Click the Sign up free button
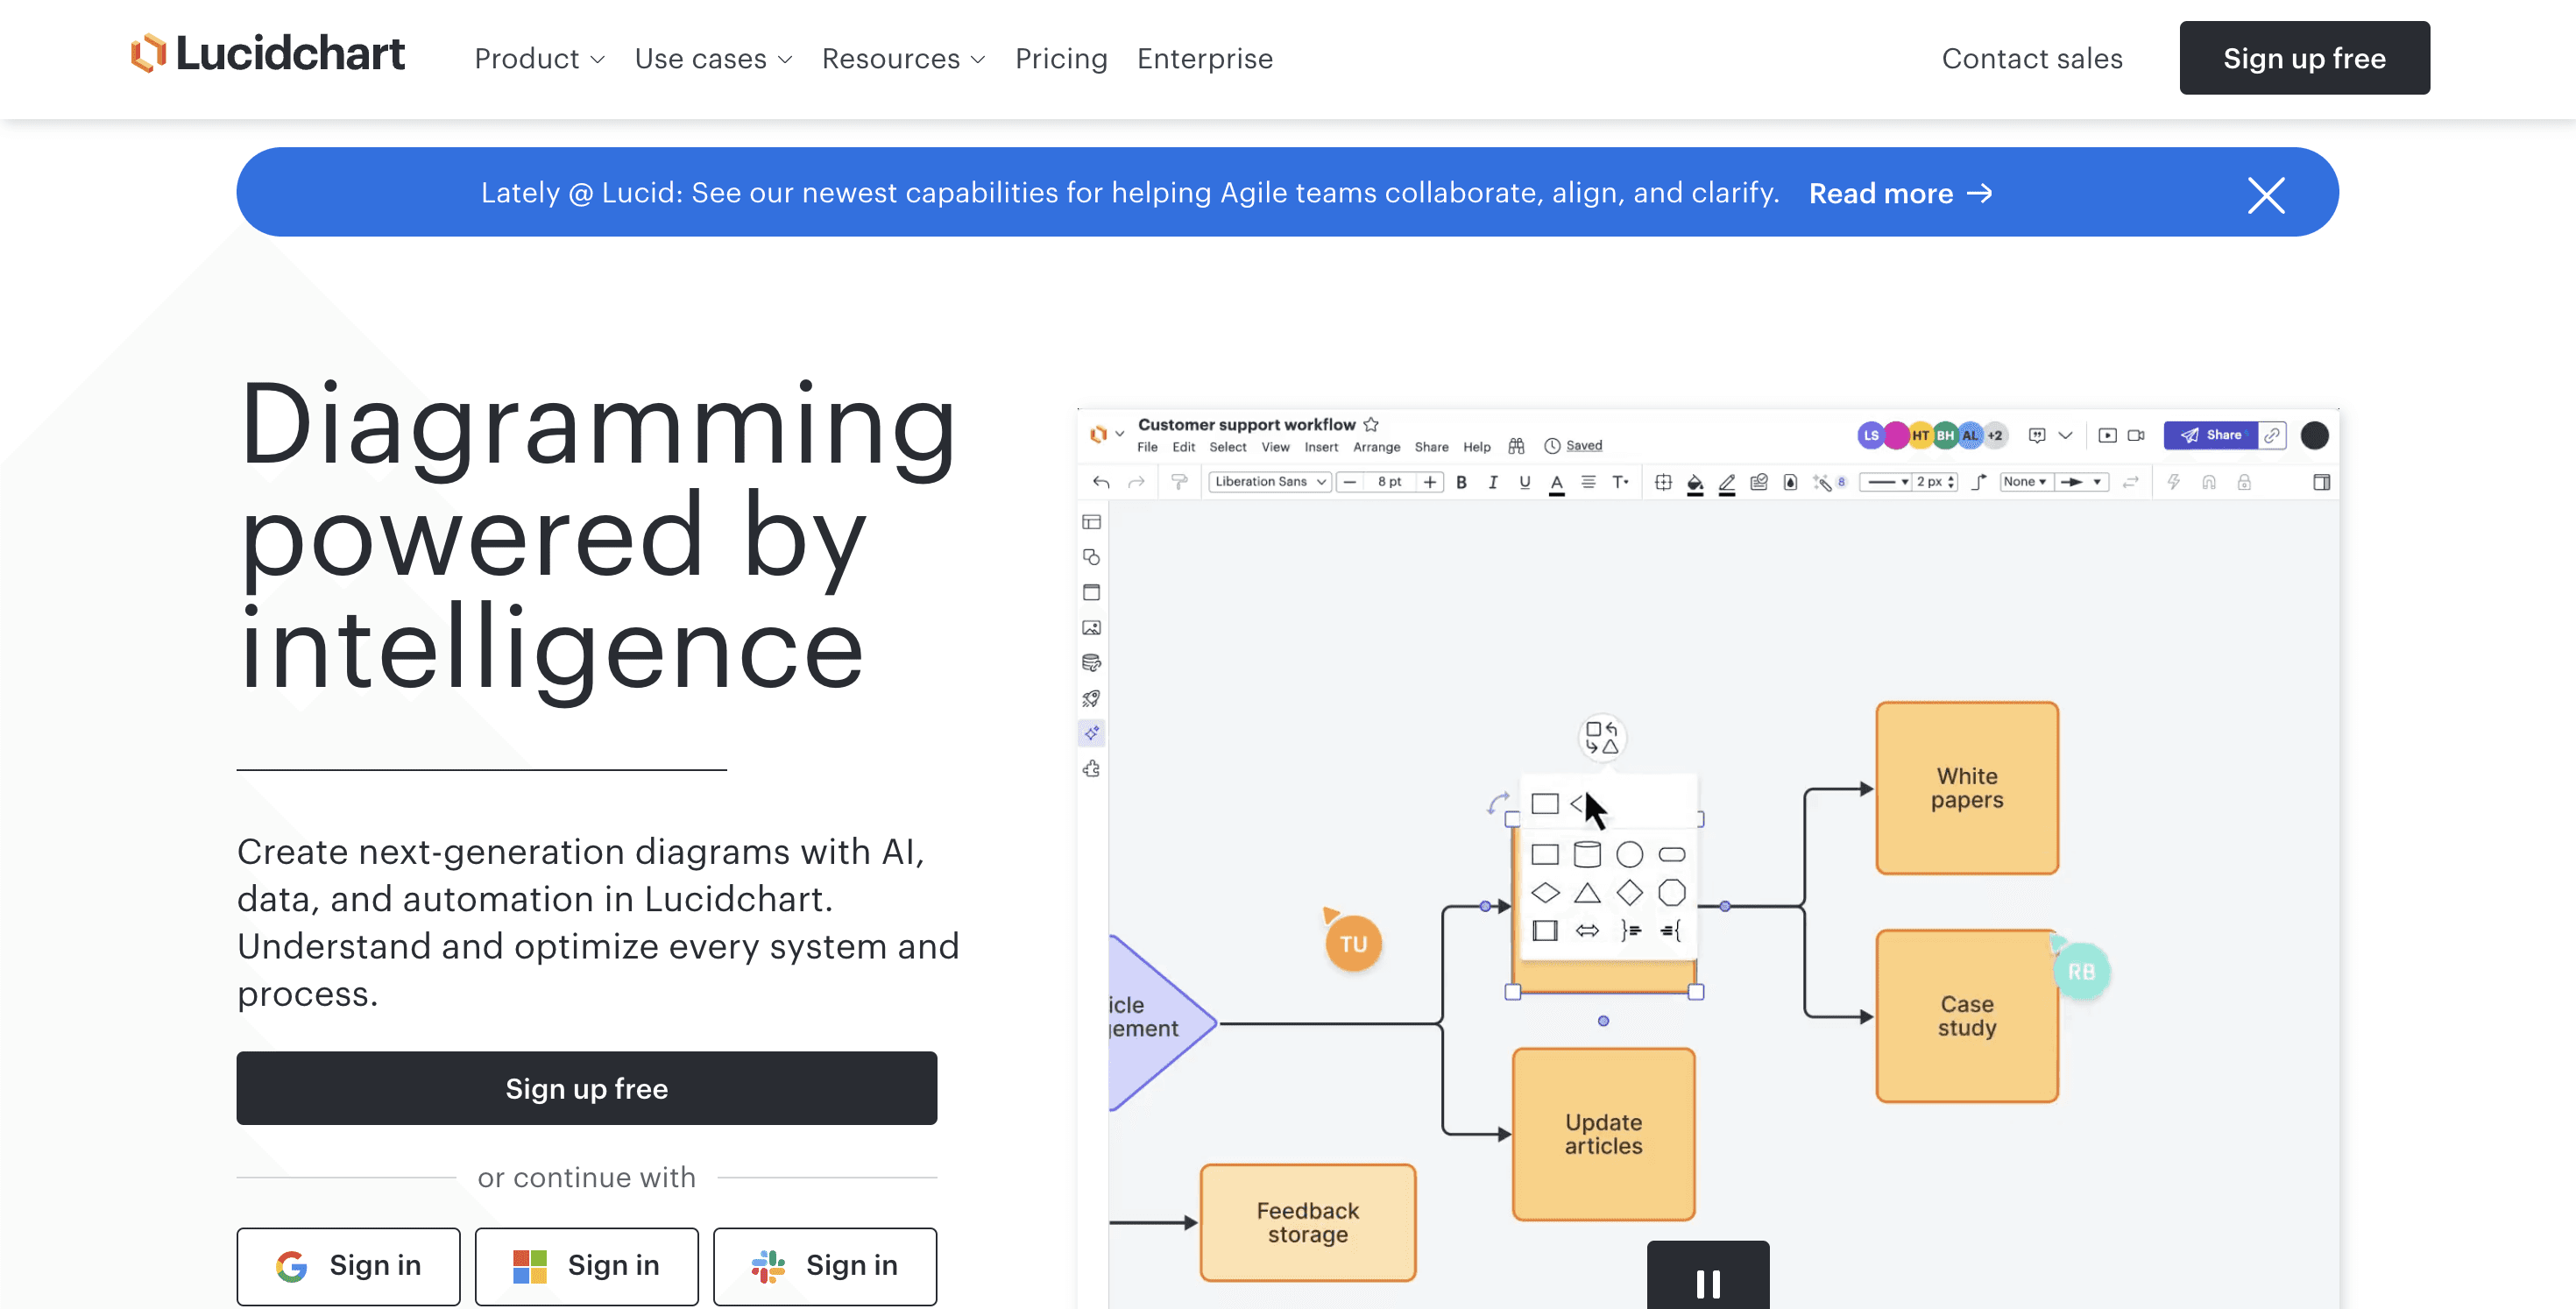2576x1309 pixels. click(x=2304, y=59)
